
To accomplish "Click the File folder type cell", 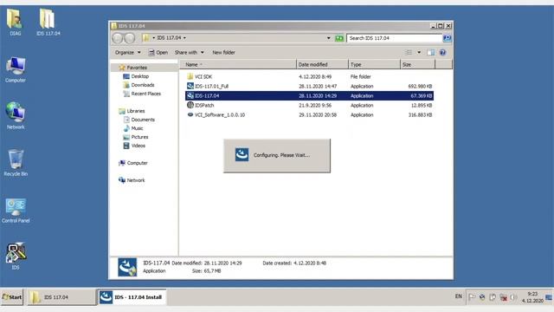I will [x=361, y=76].
